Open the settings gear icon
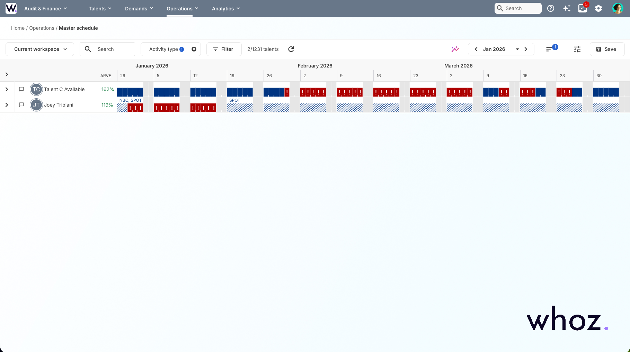Screen dimensions: 630x352 pos(598,8)
